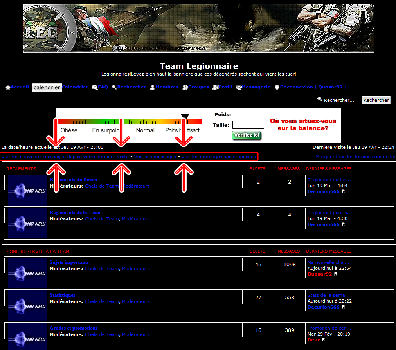Click the latest-post icon in the Règlements du forum row
The height and width of the screenshot is (350, 396).
(x=344, y=191)
